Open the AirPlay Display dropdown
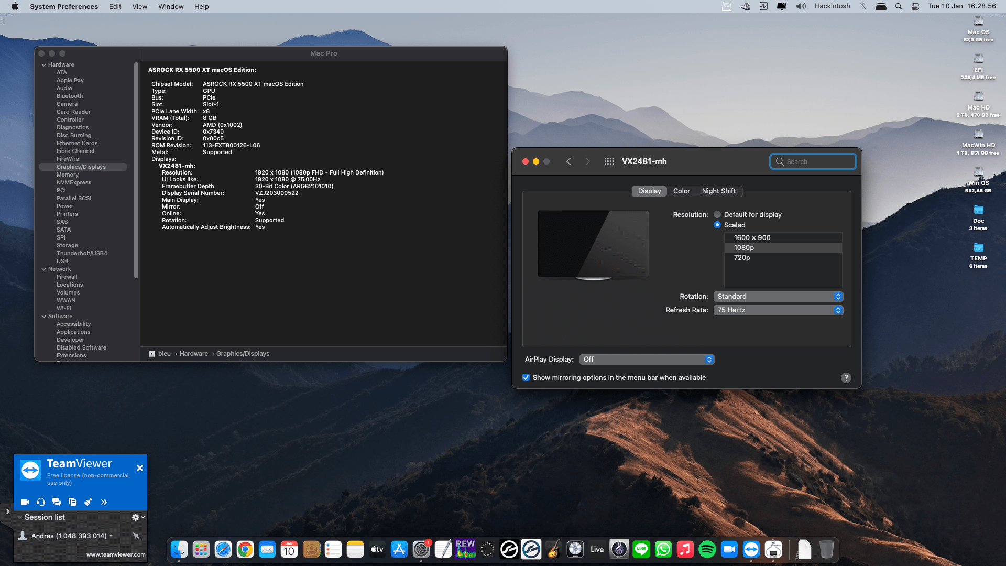 [x=647, y=360]
